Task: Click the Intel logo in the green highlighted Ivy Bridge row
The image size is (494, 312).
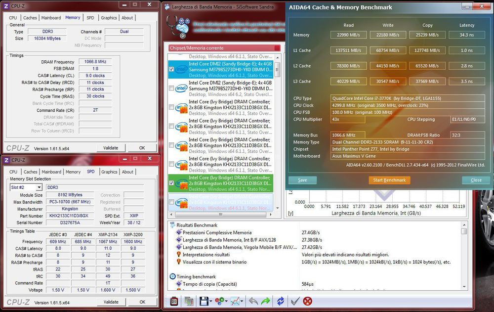Action: [x=181, y=183]
